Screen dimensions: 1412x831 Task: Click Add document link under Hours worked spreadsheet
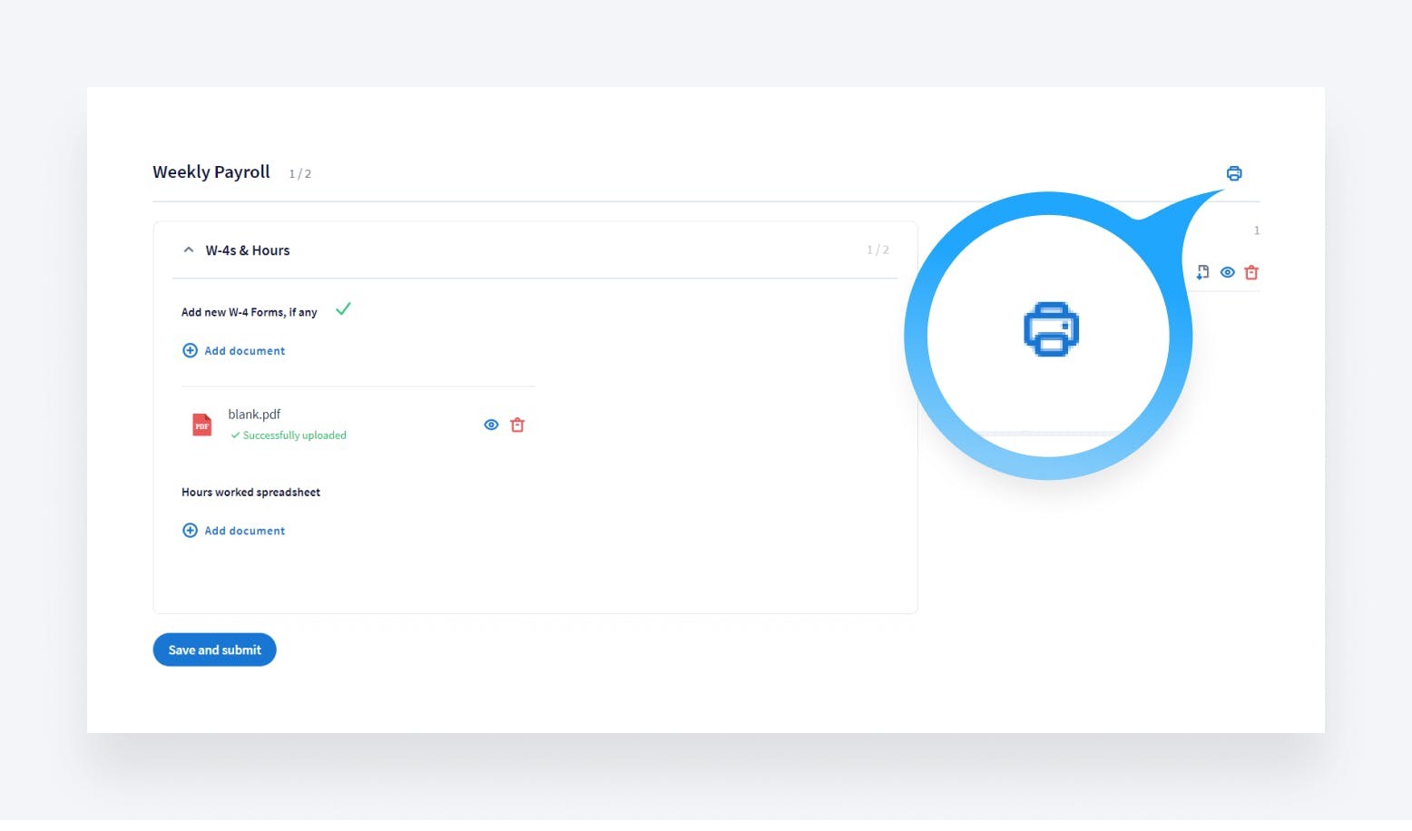pos(244,531)
